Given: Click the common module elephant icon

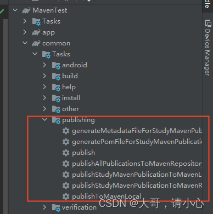Looking at the screenshot, I should tap(36, 43).
